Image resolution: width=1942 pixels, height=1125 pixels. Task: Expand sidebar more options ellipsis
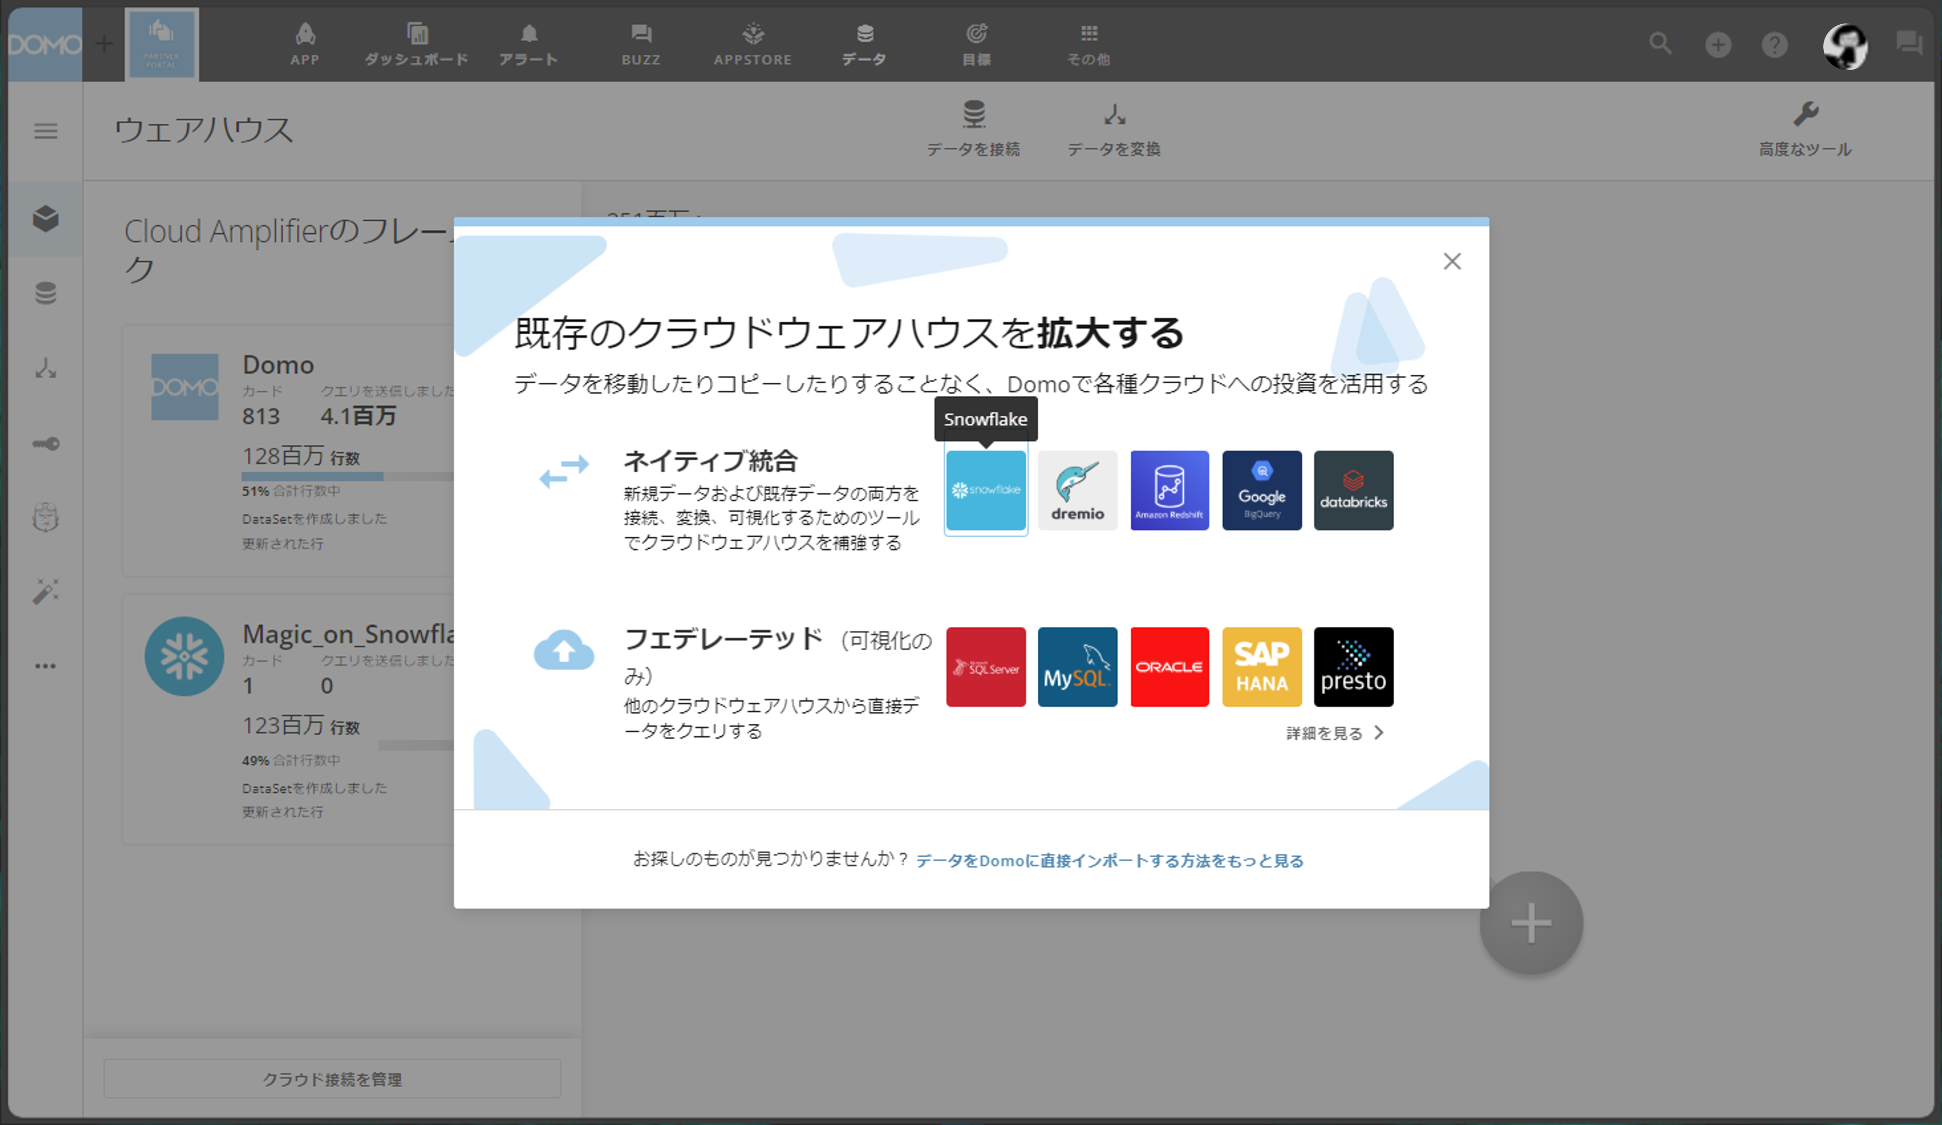[45, 666]
